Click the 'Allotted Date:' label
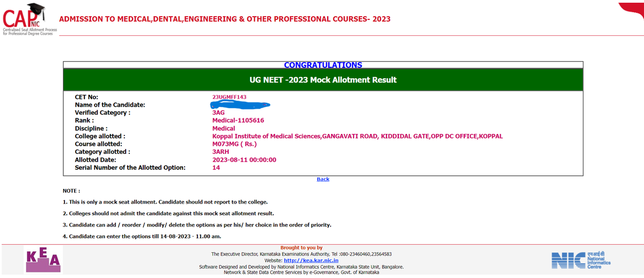This screenshot has width=644, height=278. tap(96, 160)
